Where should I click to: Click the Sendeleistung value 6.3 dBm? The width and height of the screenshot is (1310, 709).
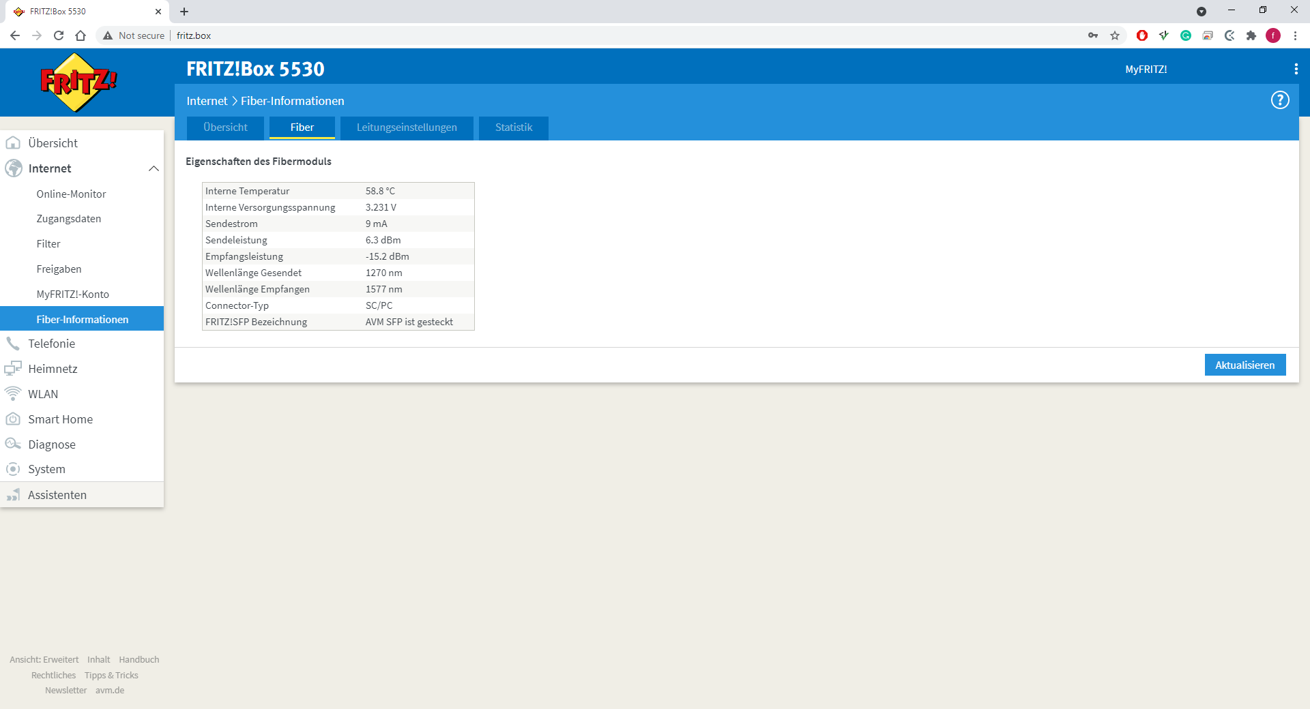pos(383,240)
